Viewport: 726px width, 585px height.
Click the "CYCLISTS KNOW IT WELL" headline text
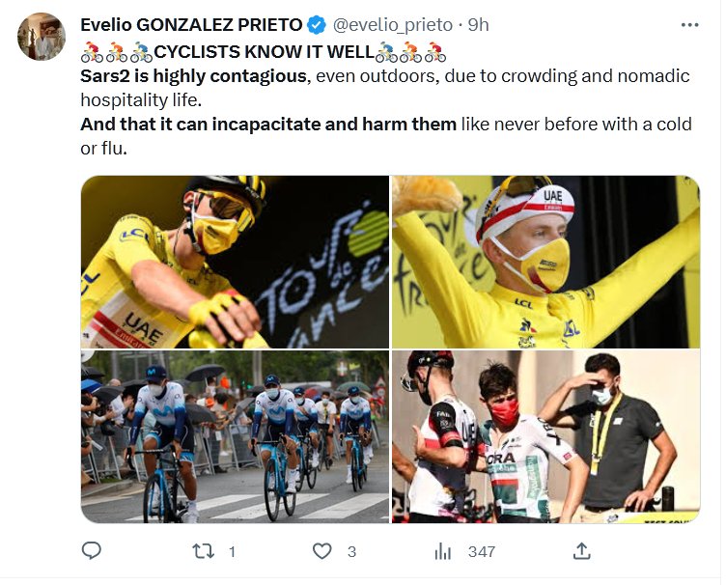[264, 51]
